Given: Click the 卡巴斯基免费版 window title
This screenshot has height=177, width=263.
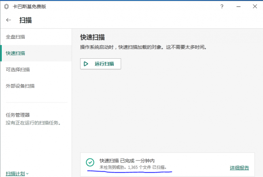Looking at the screenshot, I should click(30, 6).
